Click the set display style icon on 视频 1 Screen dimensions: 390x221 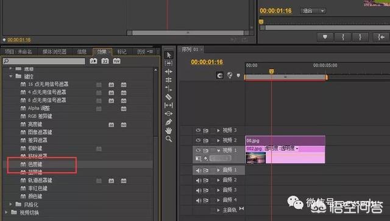point(198,158)
